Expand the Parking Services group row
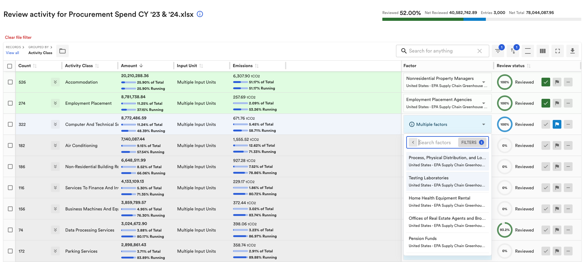585x262 pixels. pyautogui.click(x=55, y=251)
